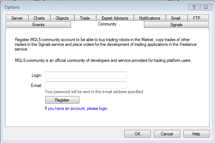The height and width of the screenshot is (143, 215).
Task: Click the 'E-mail:' label
Action: 36,86
